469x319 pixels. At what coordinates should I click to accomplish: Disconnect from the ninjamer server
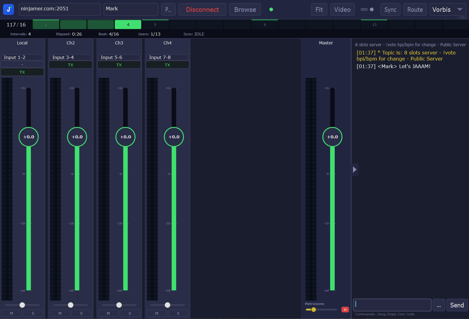tap(202, 9)
